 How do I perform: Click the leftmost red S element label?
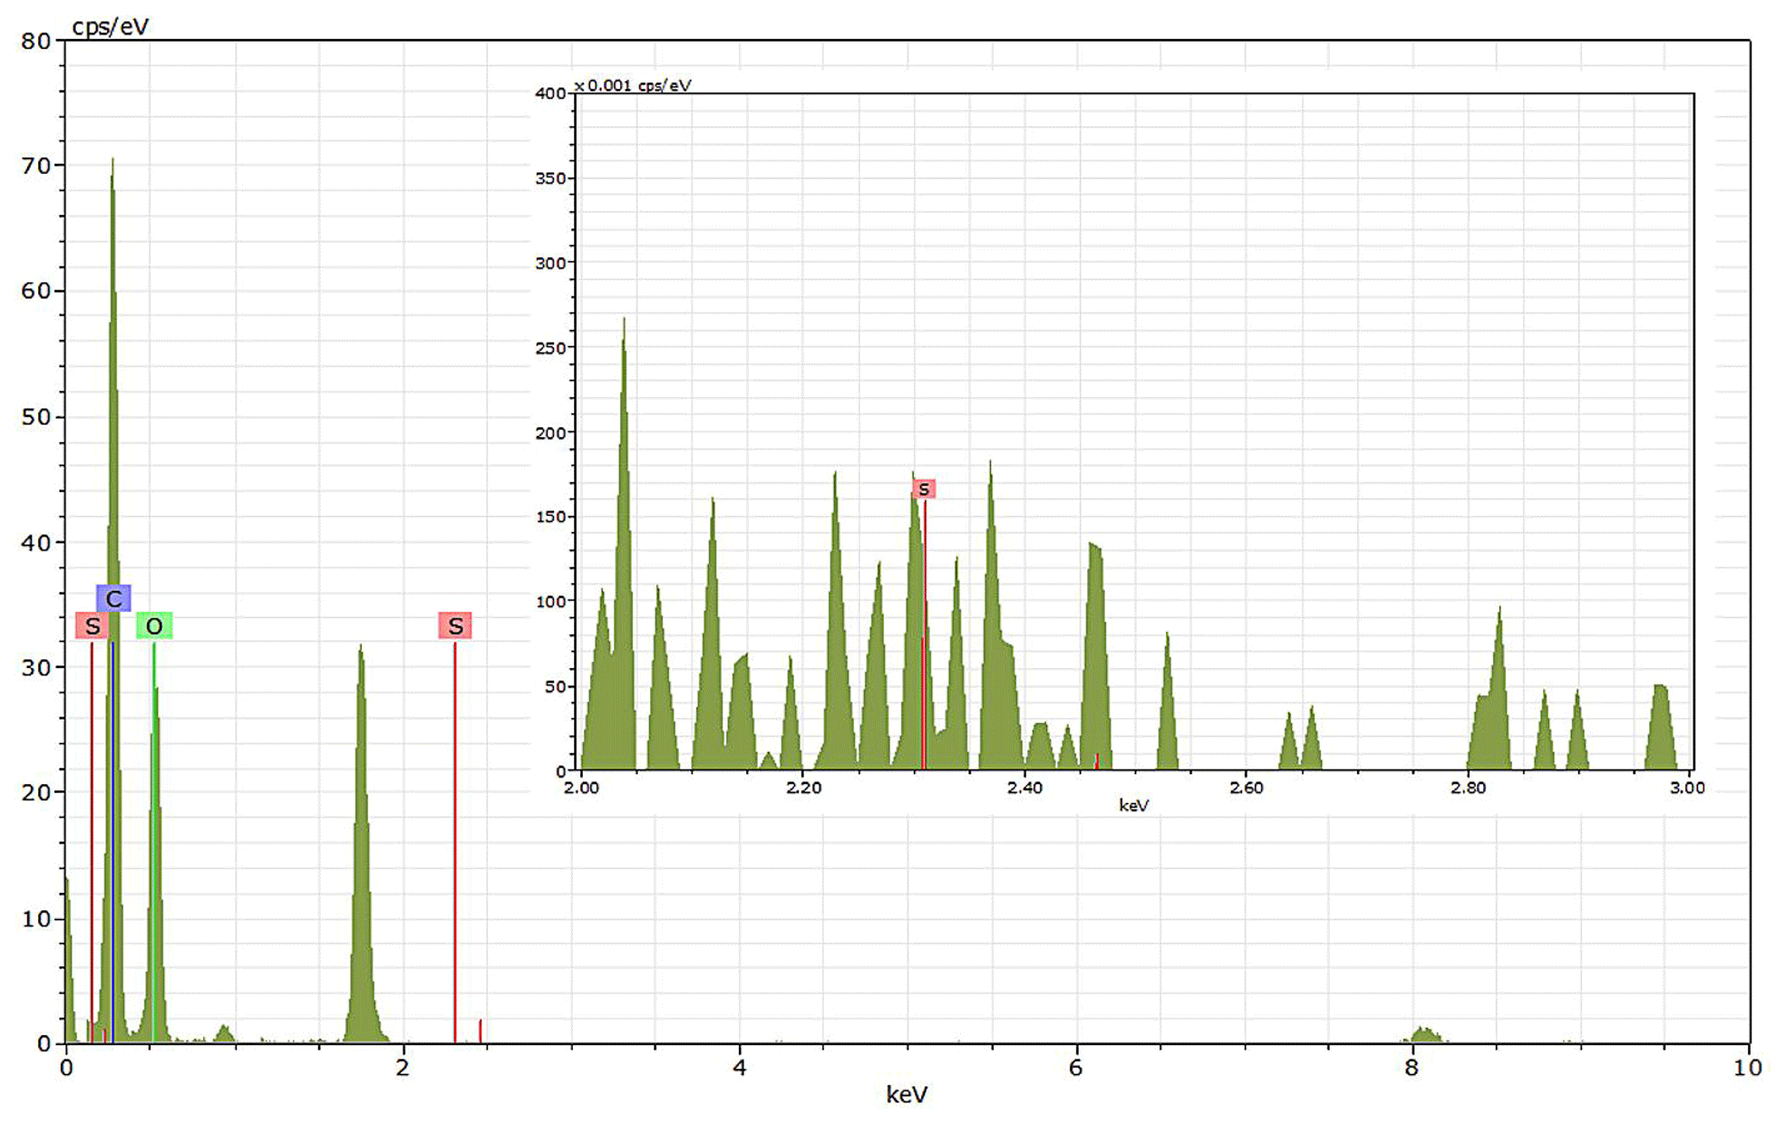point(92,625)
